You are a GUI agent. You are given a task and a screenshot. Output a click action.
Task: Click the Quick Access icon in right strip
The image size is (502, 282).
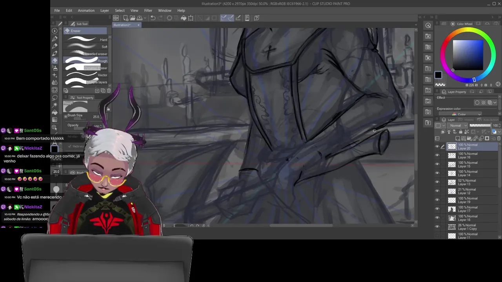428,25
